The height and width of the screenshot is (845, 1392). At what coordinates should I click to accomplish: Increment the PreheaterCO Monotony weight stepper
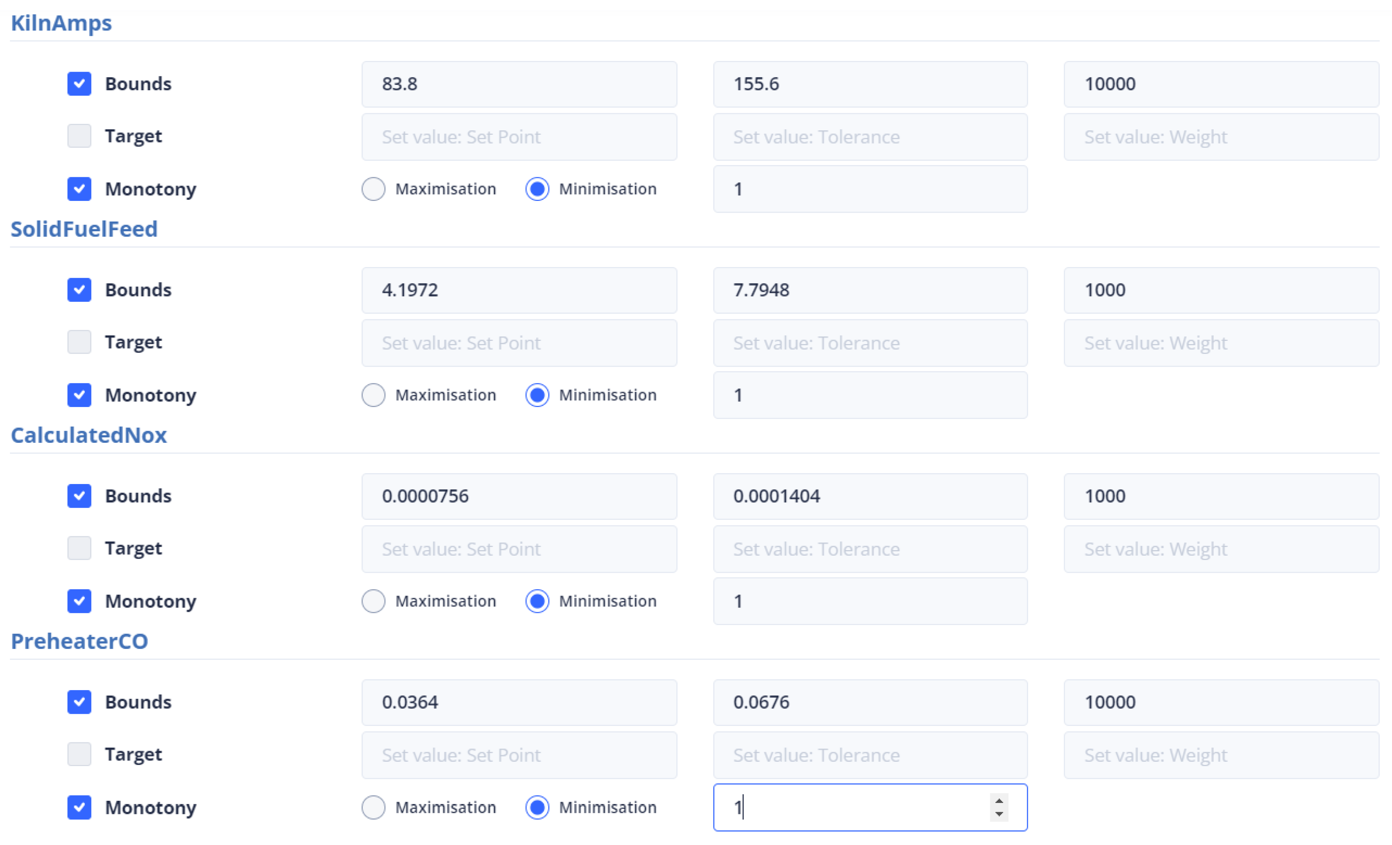(999, 801)
